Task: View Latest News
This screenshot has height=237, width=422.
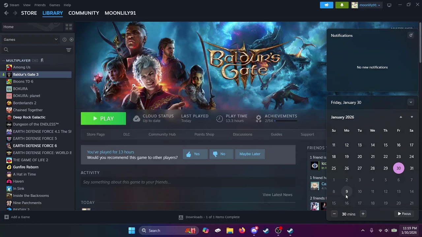Action: 278,195
